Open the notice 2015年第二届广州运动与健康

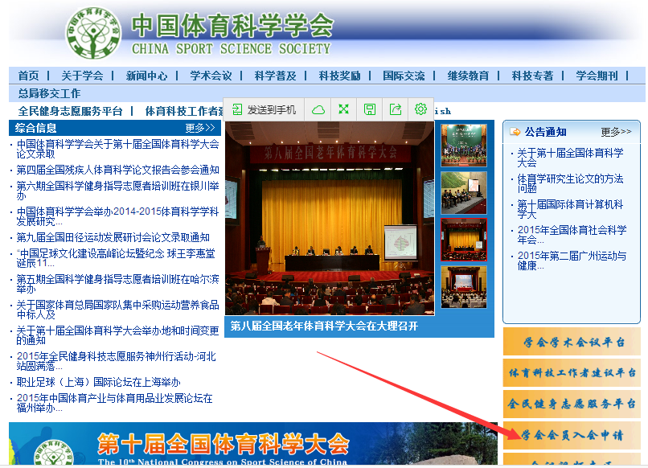tap(572, 261)
